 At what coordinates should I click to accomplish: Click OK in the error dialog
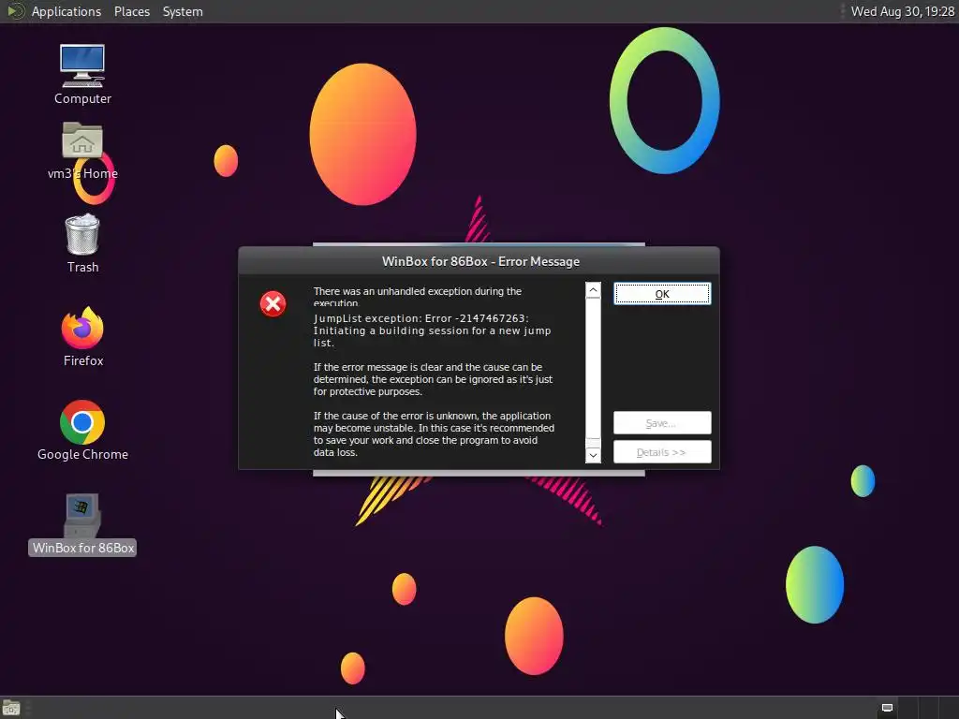pos(662,294)
